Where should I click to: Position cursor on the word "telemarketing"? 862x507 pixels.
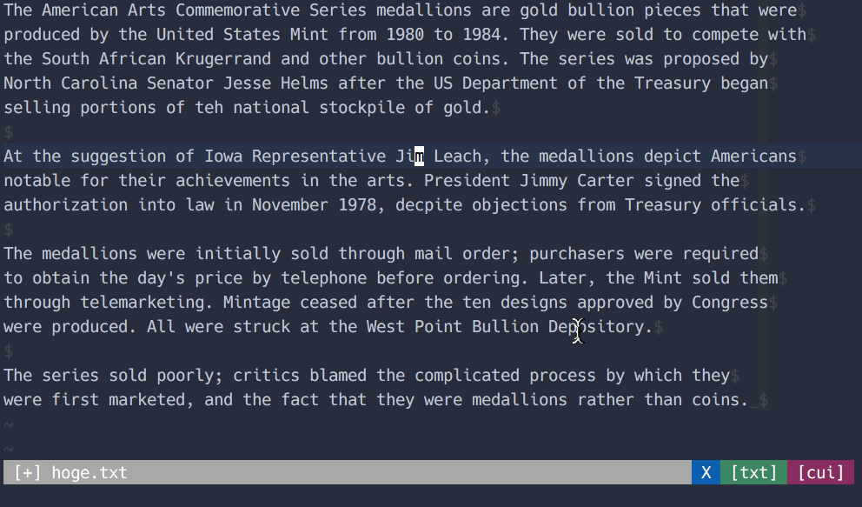143,303
